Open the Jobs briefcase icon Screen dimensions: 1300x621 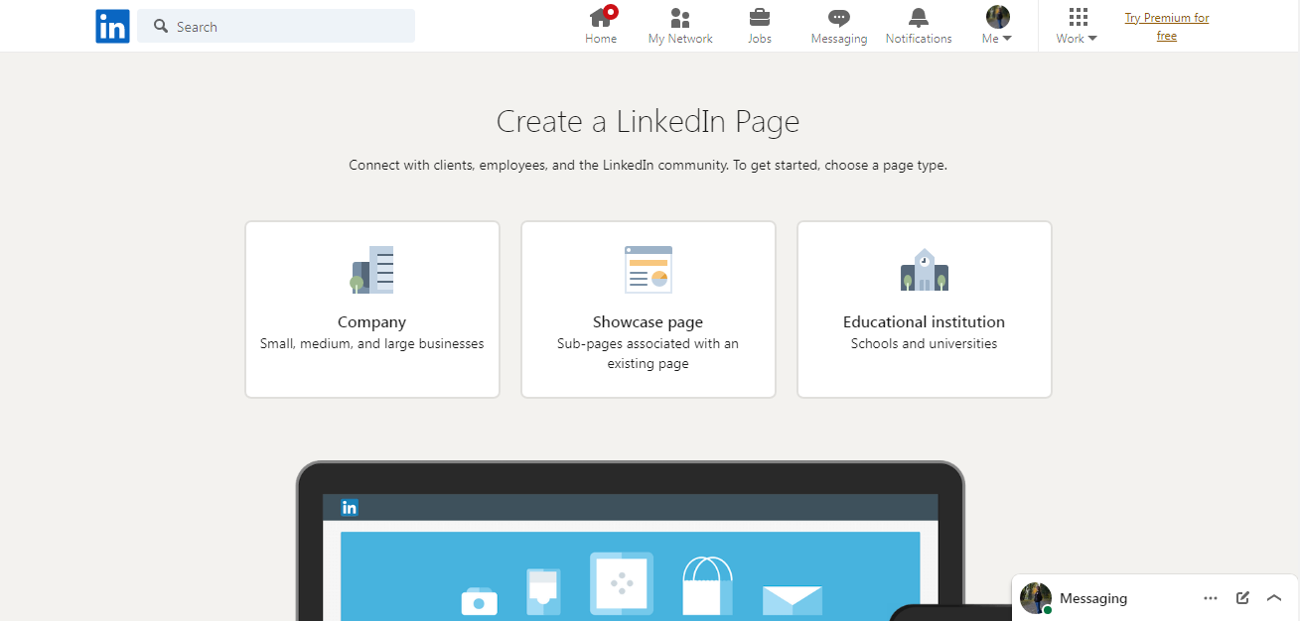point(760,17)
